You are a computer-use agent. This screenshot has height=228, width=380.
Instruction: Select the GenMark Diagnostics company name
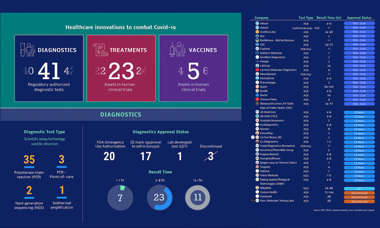click(272, 57)
